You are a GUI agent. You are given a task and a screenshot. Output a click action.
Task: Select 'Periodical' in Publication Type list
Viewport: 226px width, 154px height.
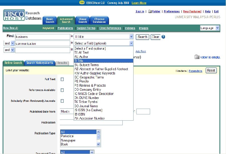pyautogui.click(x=78, y=136)
